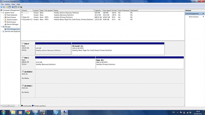Click the Action Center flag tray icon

181,113
